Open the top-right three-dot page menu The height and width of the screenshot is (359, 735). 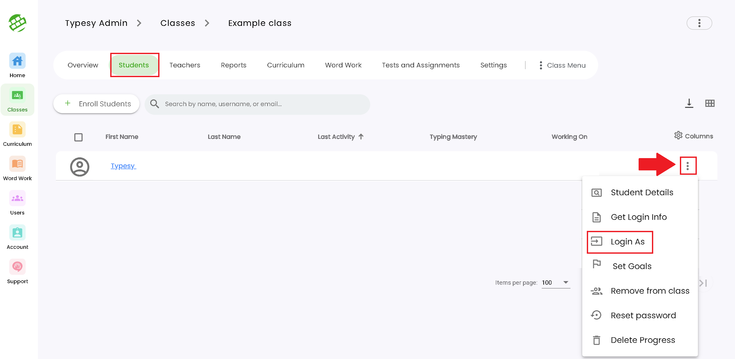click(x=699, y=23)
